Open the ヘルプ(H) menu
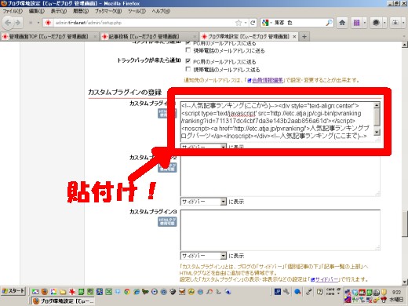The height and width of the screenshot is (306, 408). [x=161, y=11]
